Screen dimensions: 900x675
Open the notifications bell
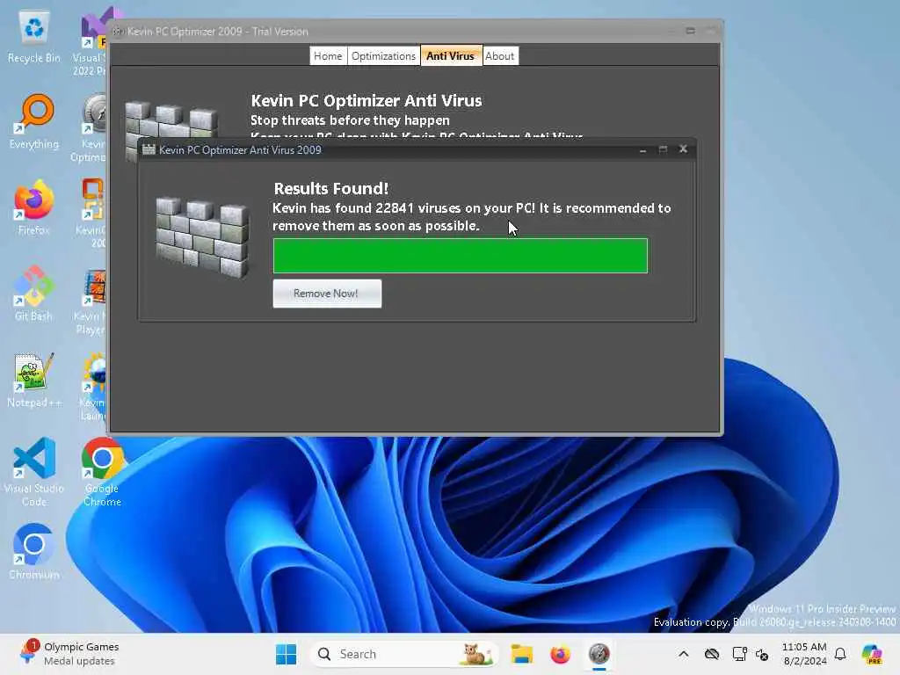pyautogui.click(x=840, y=654)
